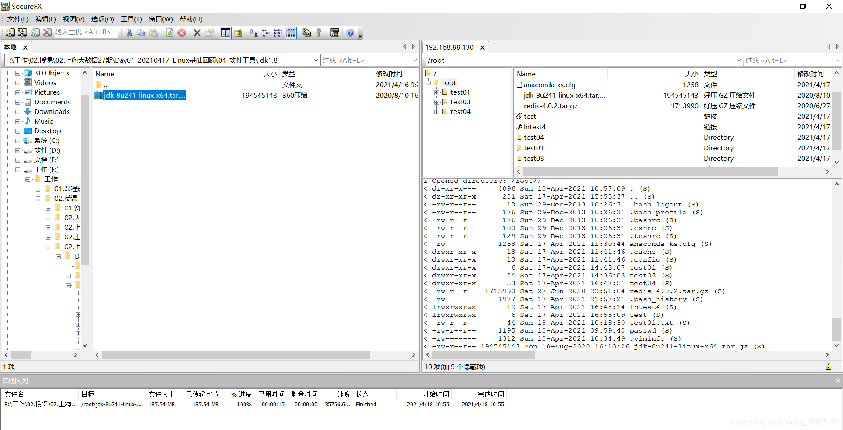Click the remote tab scroll-right arrow
This screenshot has height=430, width=843.
(837, 47)
